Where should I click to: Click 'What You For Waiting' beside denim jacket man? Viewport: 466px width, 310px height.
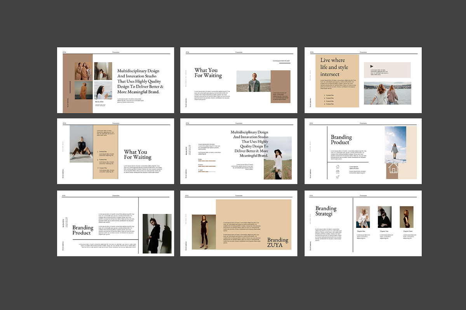coord(208,73)
